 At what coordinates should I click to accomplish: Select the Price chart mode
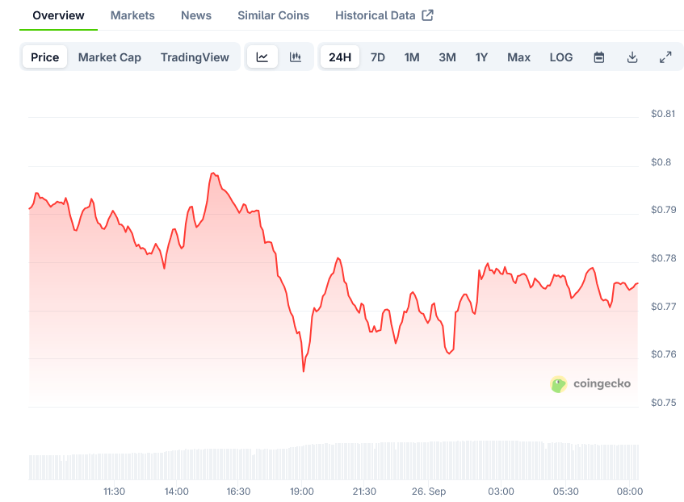(45, 57)
